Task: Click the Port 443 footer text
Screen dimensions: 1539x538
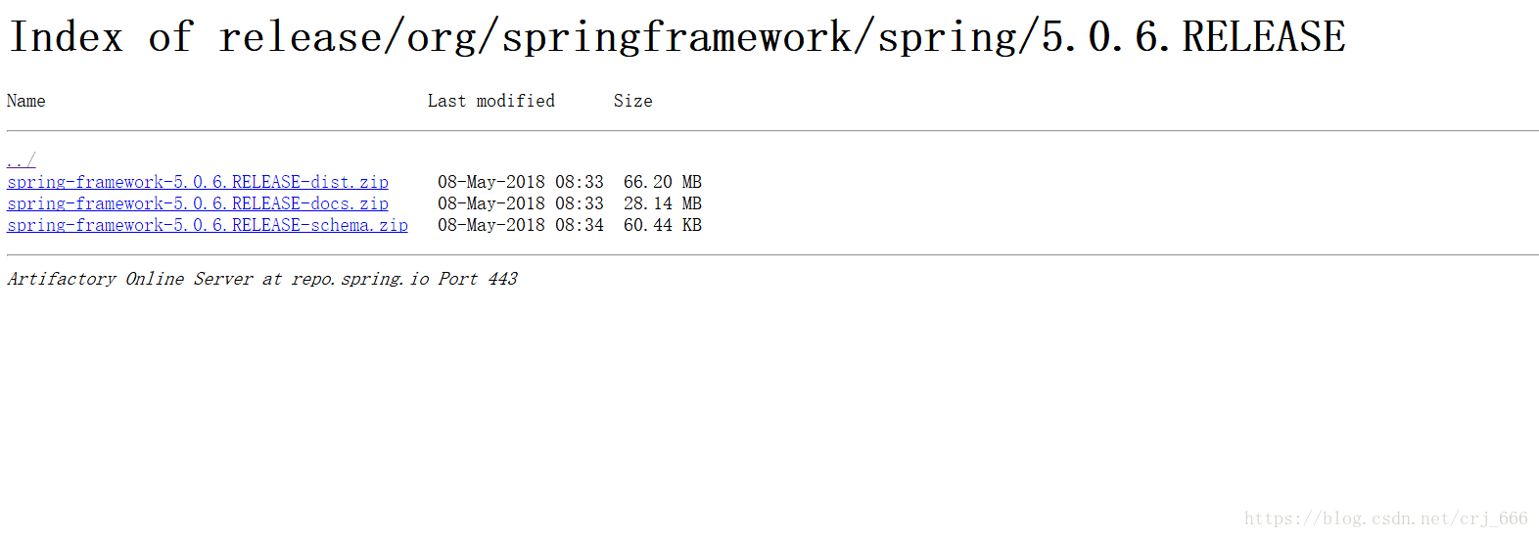Action: pos(478,279)
